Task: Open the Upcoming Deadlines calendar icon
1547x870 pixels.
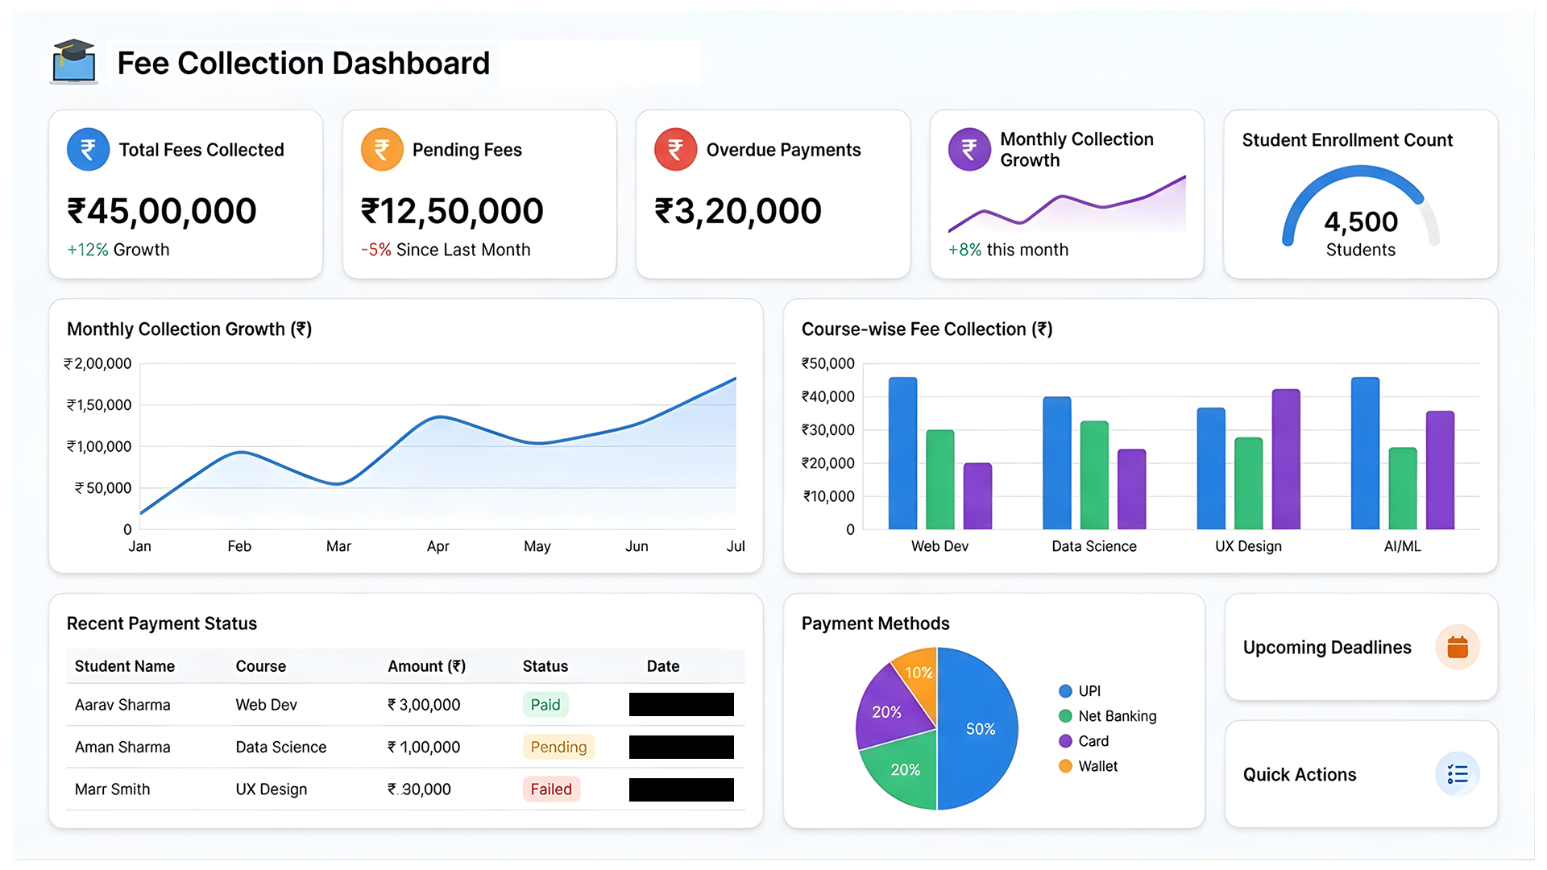Action: pos(1458,646)
